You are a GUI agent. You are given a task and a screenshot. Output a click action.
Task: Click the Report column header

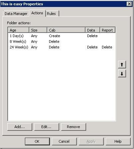click(108, 30)
